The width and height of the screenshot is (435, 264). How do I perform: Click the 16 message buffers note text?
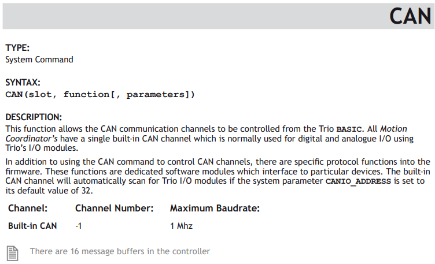click(120, 251)
